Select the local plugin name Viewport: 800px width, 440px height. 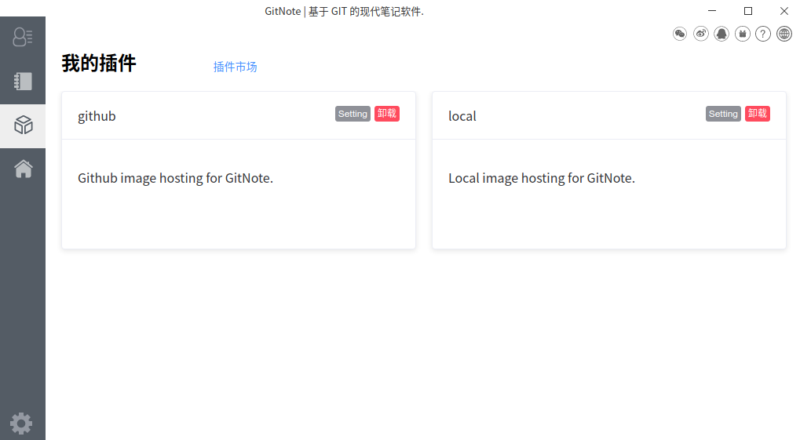(462, 116)
